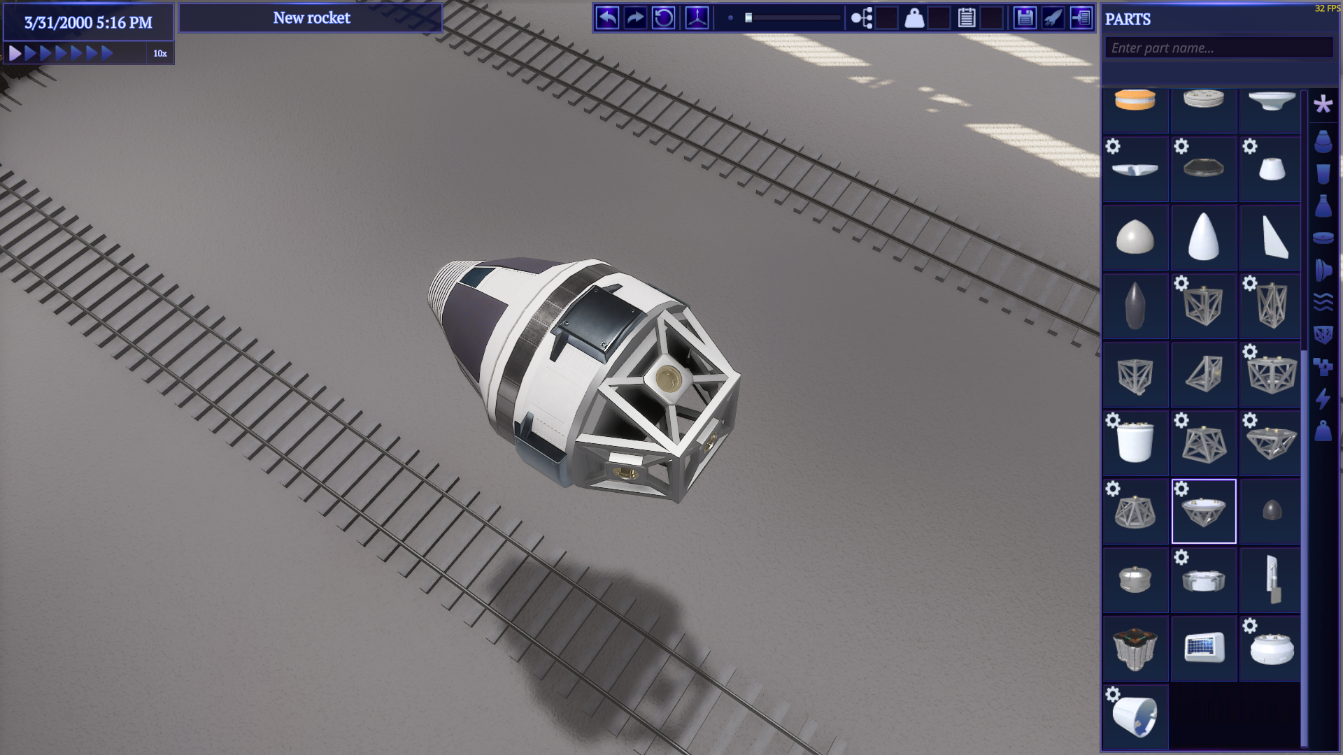Open settings gear on white ring decoupler part
The height and width of the screenshot is (755, 1343).
click(1181, 557)
